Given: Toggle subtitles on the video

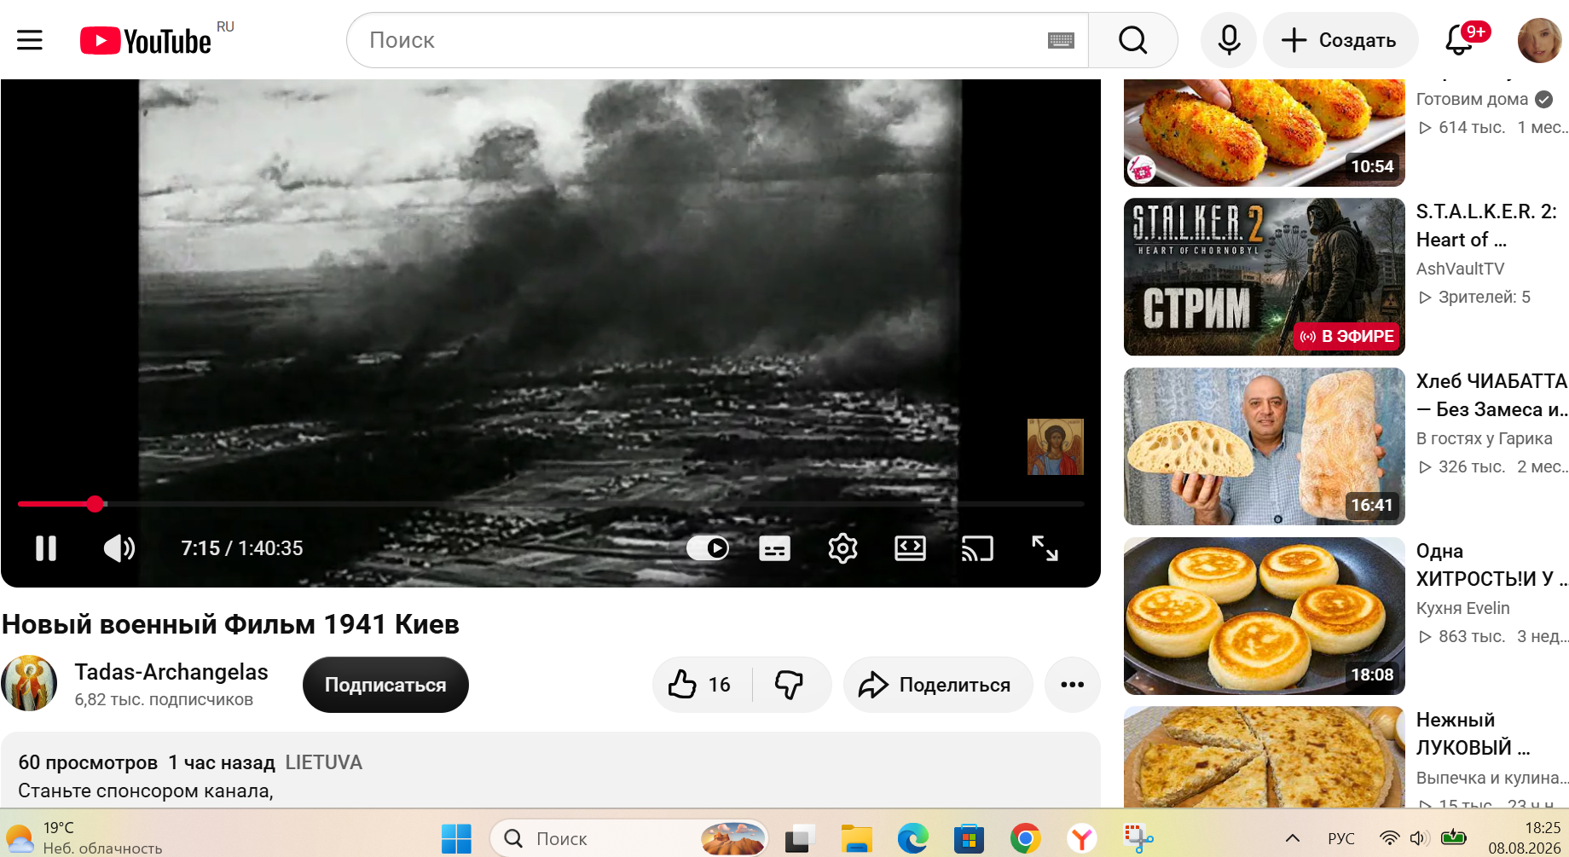Looking at the screenshot, I should click(774, 548).
